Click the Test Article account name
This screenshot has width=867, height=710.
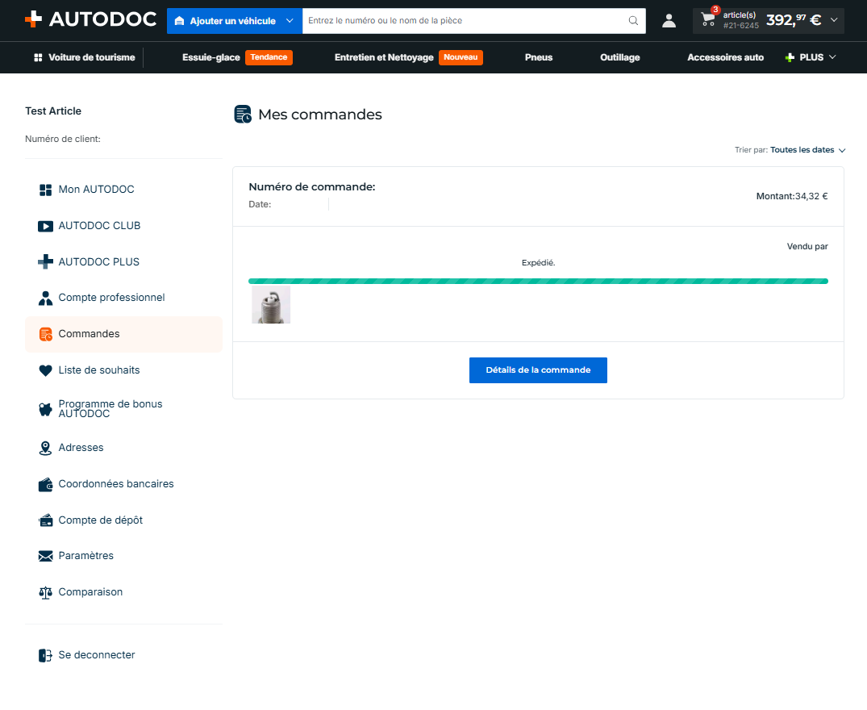pos(53,111)
